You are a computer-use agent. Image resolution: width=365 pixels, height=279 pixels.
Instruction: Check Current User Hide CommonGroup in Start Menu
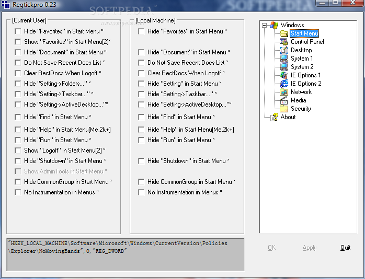tap(18, 182)
